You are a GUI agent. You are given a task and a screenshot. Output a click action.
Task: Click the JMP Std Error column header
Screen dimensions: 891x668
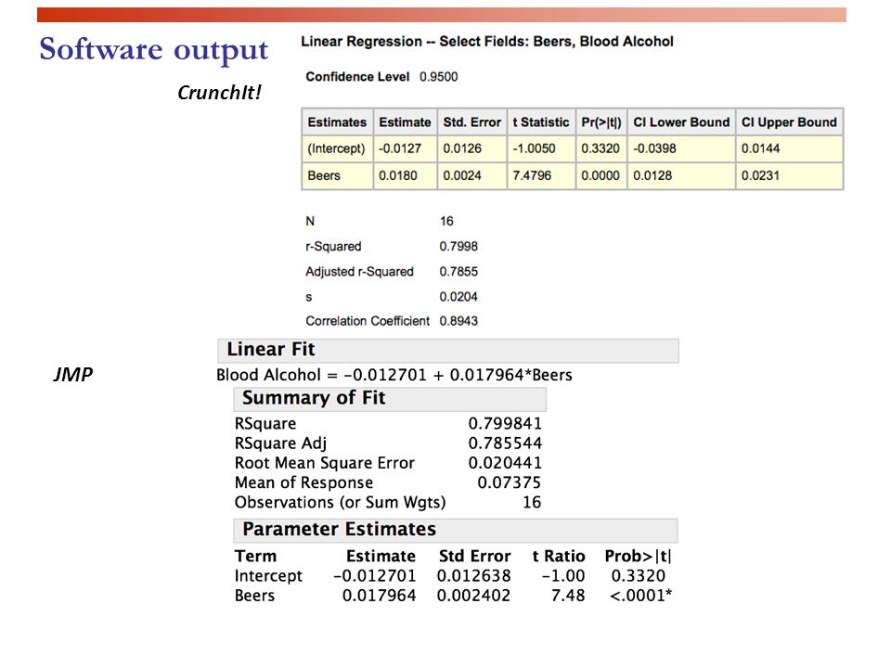pyautogui.click(x=474, y=556)
